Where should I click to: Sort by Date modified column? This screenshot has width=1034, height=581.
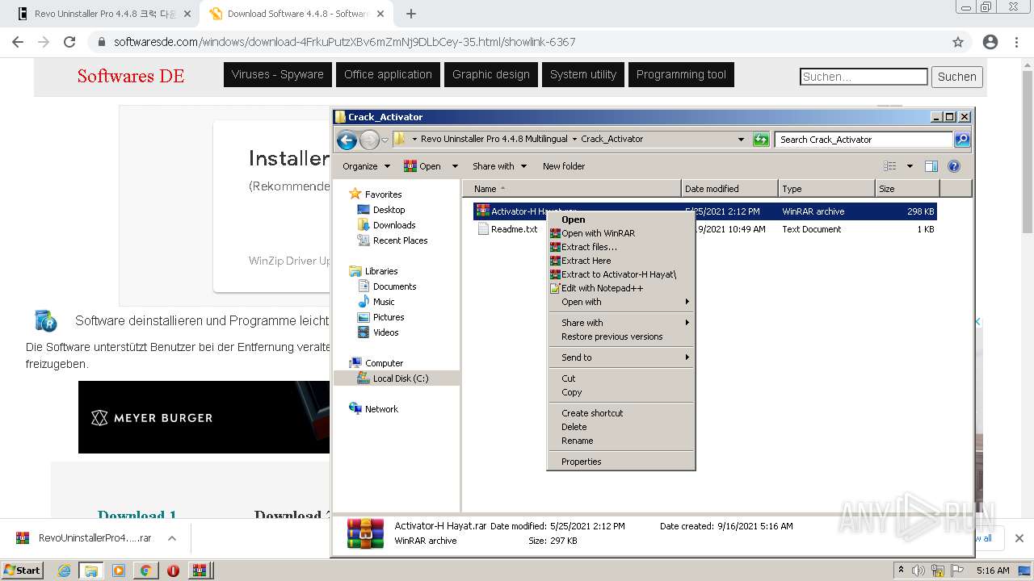[x=729, y=189]
